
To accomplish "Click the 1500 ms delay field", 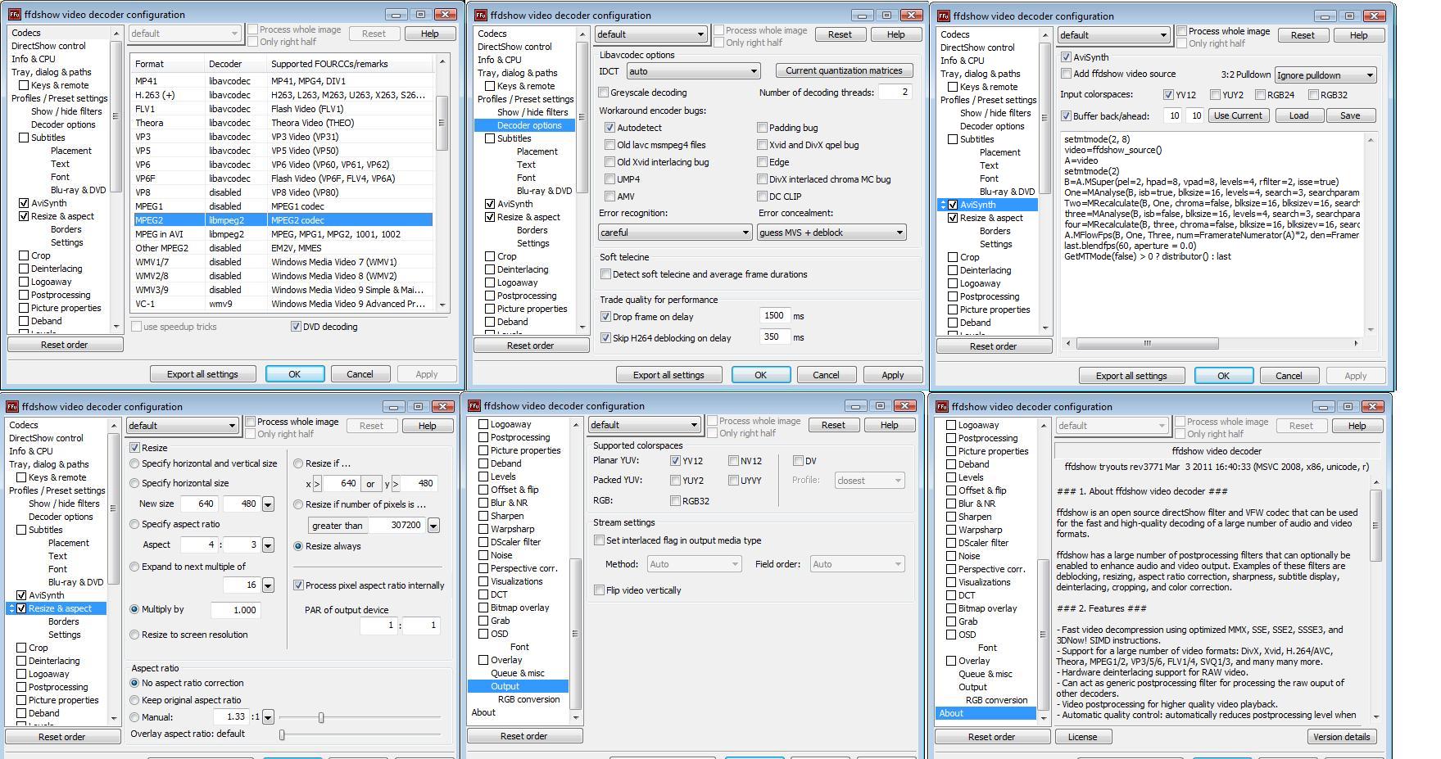I will 774,316.
